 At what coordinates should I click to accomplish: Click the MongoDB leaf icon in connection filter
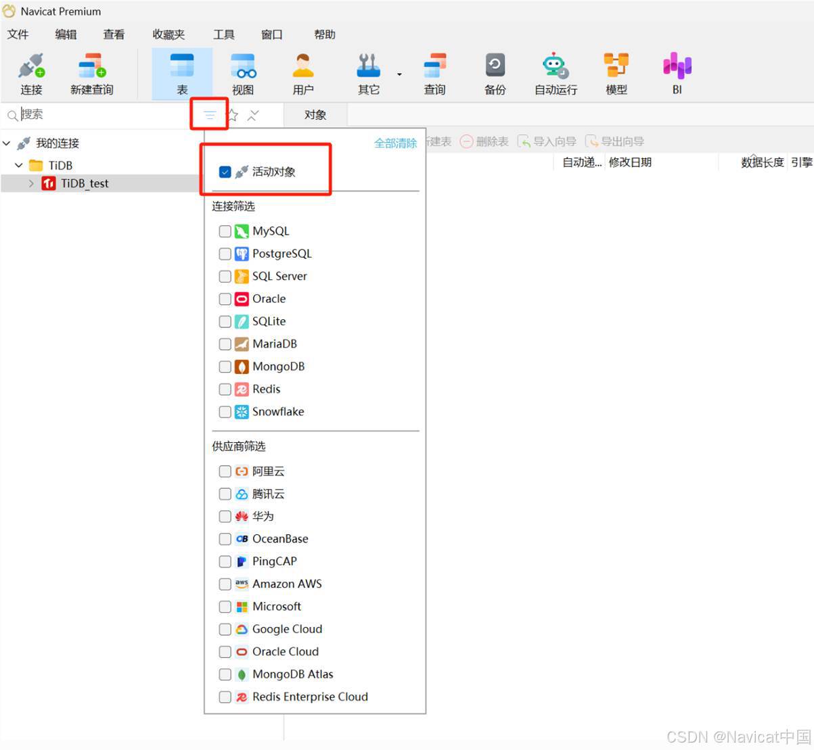click(x=242, y=367)
